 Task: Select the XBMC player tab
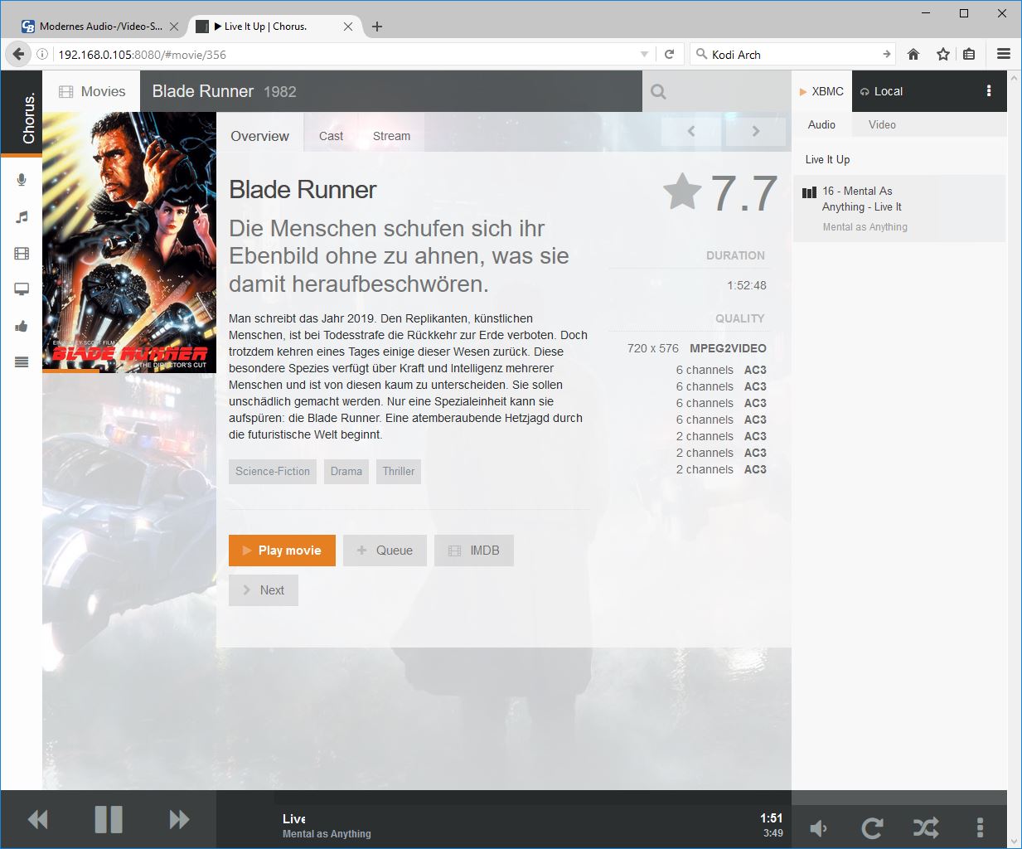click(821, 91)
